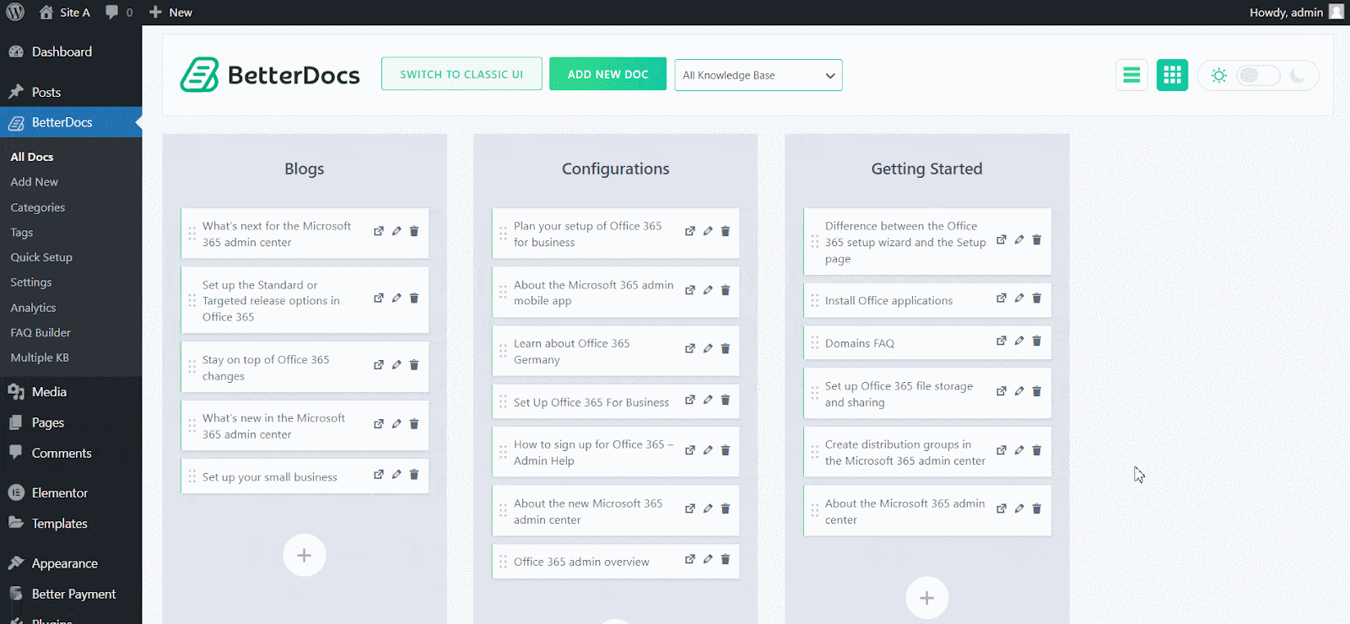Viewport: 1350px width, 624px height.
Task: Delete 'What's new in the Microsoft 365' doc
Action: pos(414,424)
